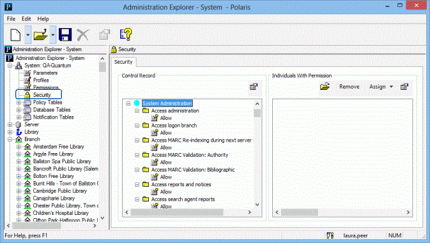Click the Save floppy disk icon
The height and width of the screenshot is (243, 430).
click(x=65, y=34)
